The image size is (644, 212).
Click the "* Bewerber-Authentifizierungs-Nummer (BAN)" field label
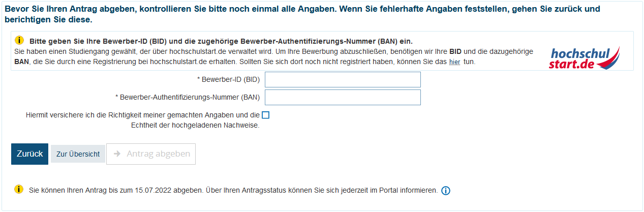click(188, 97)
